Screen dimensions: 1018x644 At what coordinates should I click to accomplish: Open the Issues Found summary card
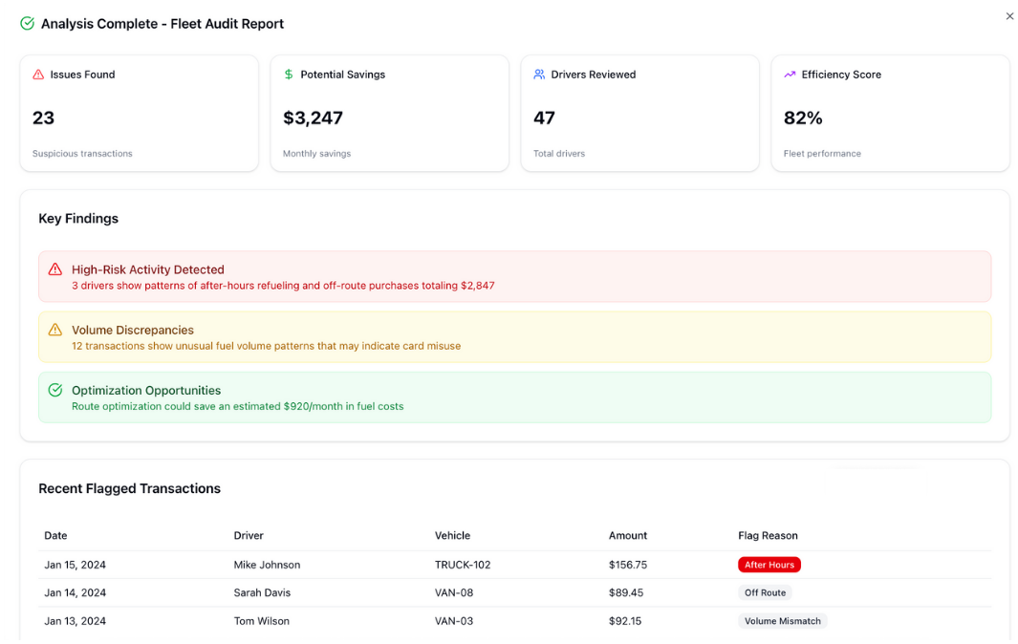[139, 113]
